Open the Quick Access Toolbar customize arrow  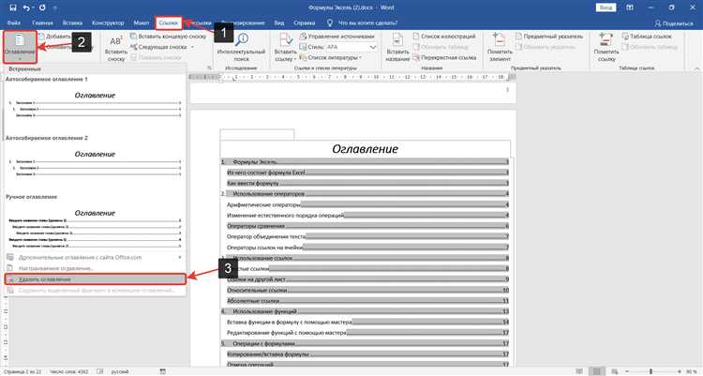[55, 8]
